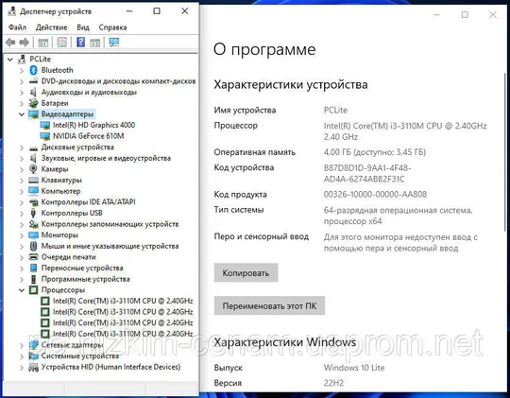Click the Properties toolbar icon
This screenshot has height=398, width=510.
(x=62, y=43)
